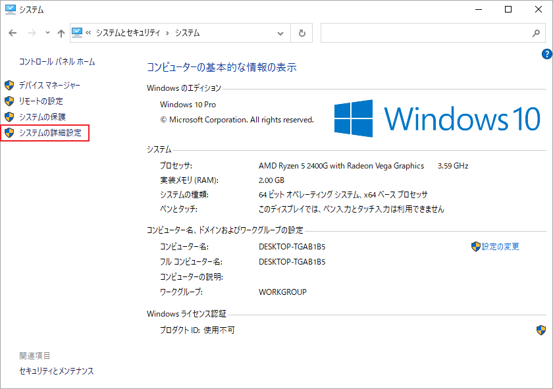
Task: Refresh the System window
Action: click(x=302, y=33)
